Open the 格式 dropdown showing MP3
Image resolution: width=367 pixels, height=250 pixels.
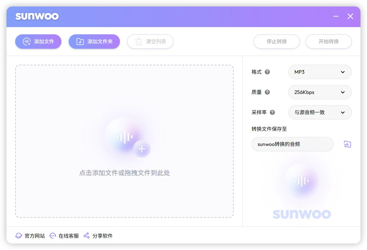[320, 72]
